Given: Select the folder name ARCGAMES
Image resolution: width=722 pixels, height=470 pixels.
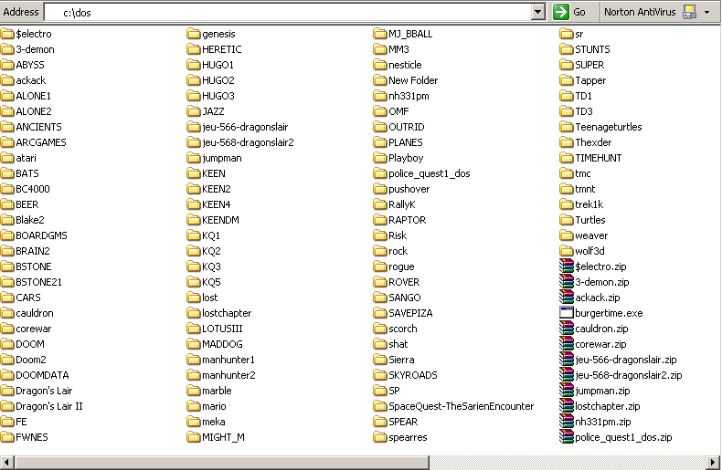Looking at the screenshot, I should tap(41, 142).
